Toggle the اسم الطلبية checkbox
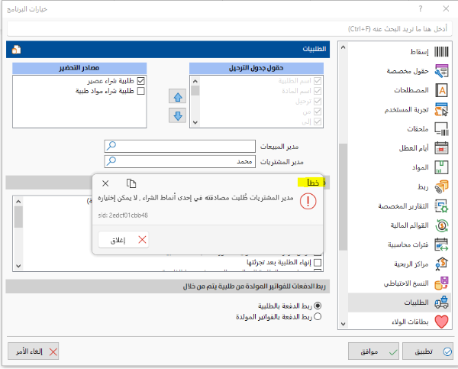Viewport: 458px width, 369px height. pos(318,81)
